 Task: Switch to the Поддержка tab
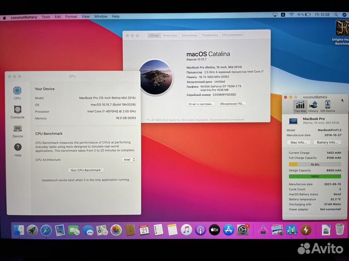(x=210, y=35)
